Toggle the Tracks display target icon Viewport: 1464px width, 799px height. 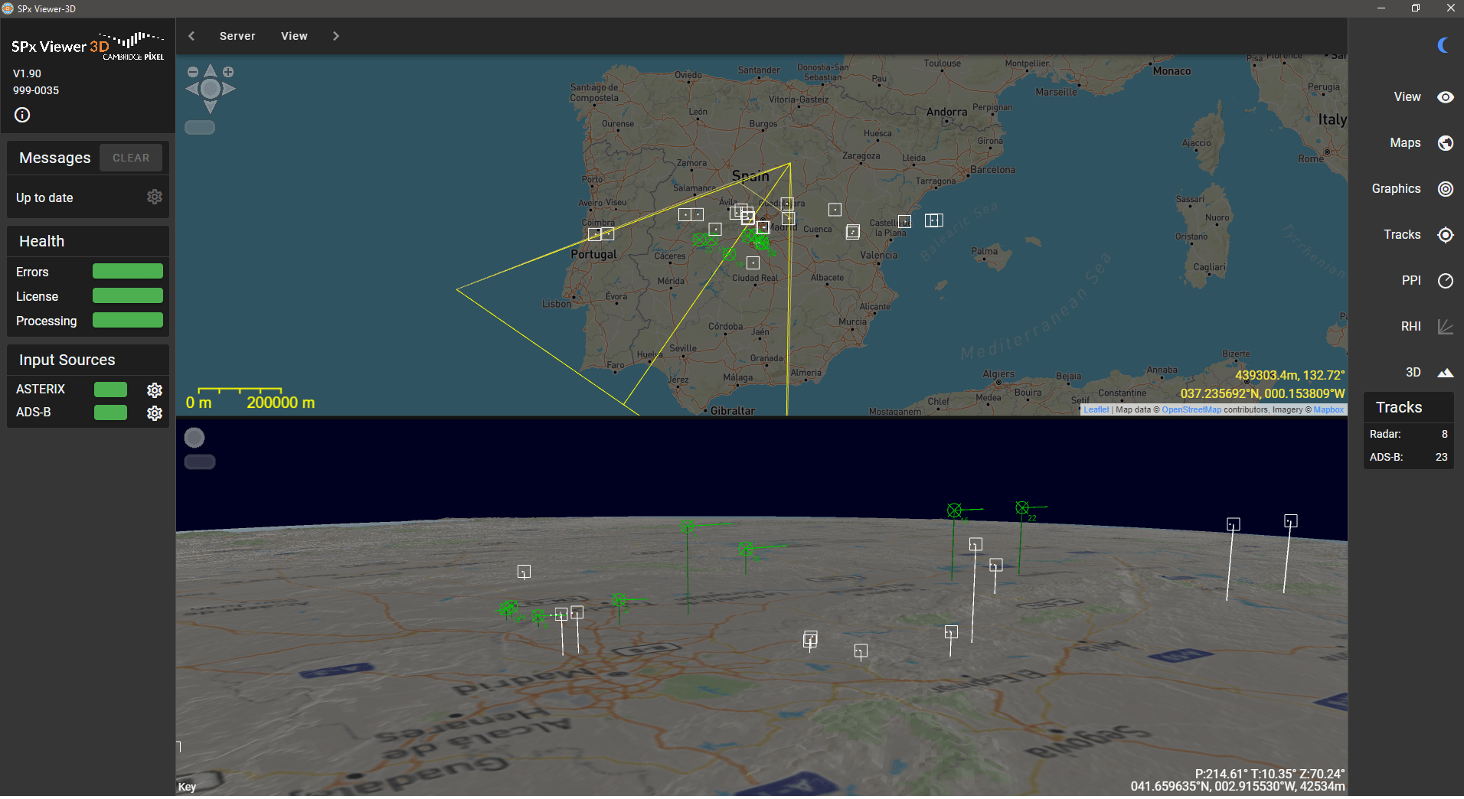click(x=1444, y=235)
